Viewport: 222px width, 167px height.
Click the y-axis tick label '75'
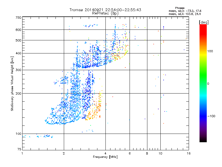click(19, 149)
